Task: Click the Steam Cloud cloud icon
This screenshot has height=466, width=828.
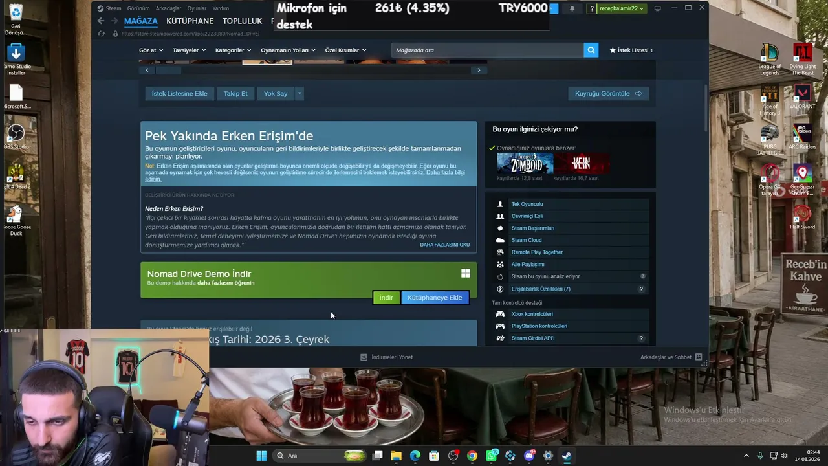Action: coord(500,240)
